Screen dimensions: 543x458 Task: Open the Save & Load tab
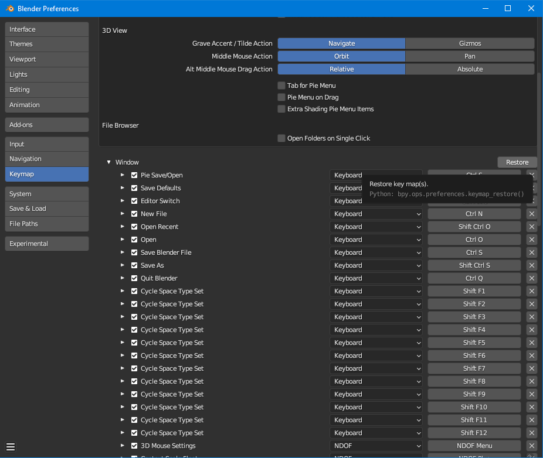click(47, 209)
